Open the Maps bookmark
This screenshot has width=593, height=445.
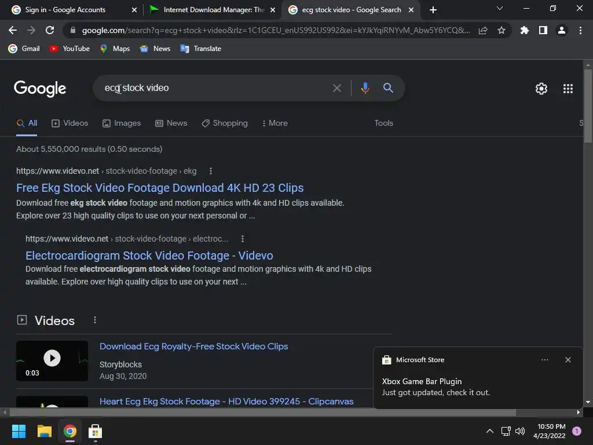115,49
